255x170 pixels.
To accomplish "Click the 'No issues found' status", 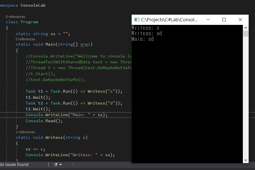I will [x=14, y=164].
